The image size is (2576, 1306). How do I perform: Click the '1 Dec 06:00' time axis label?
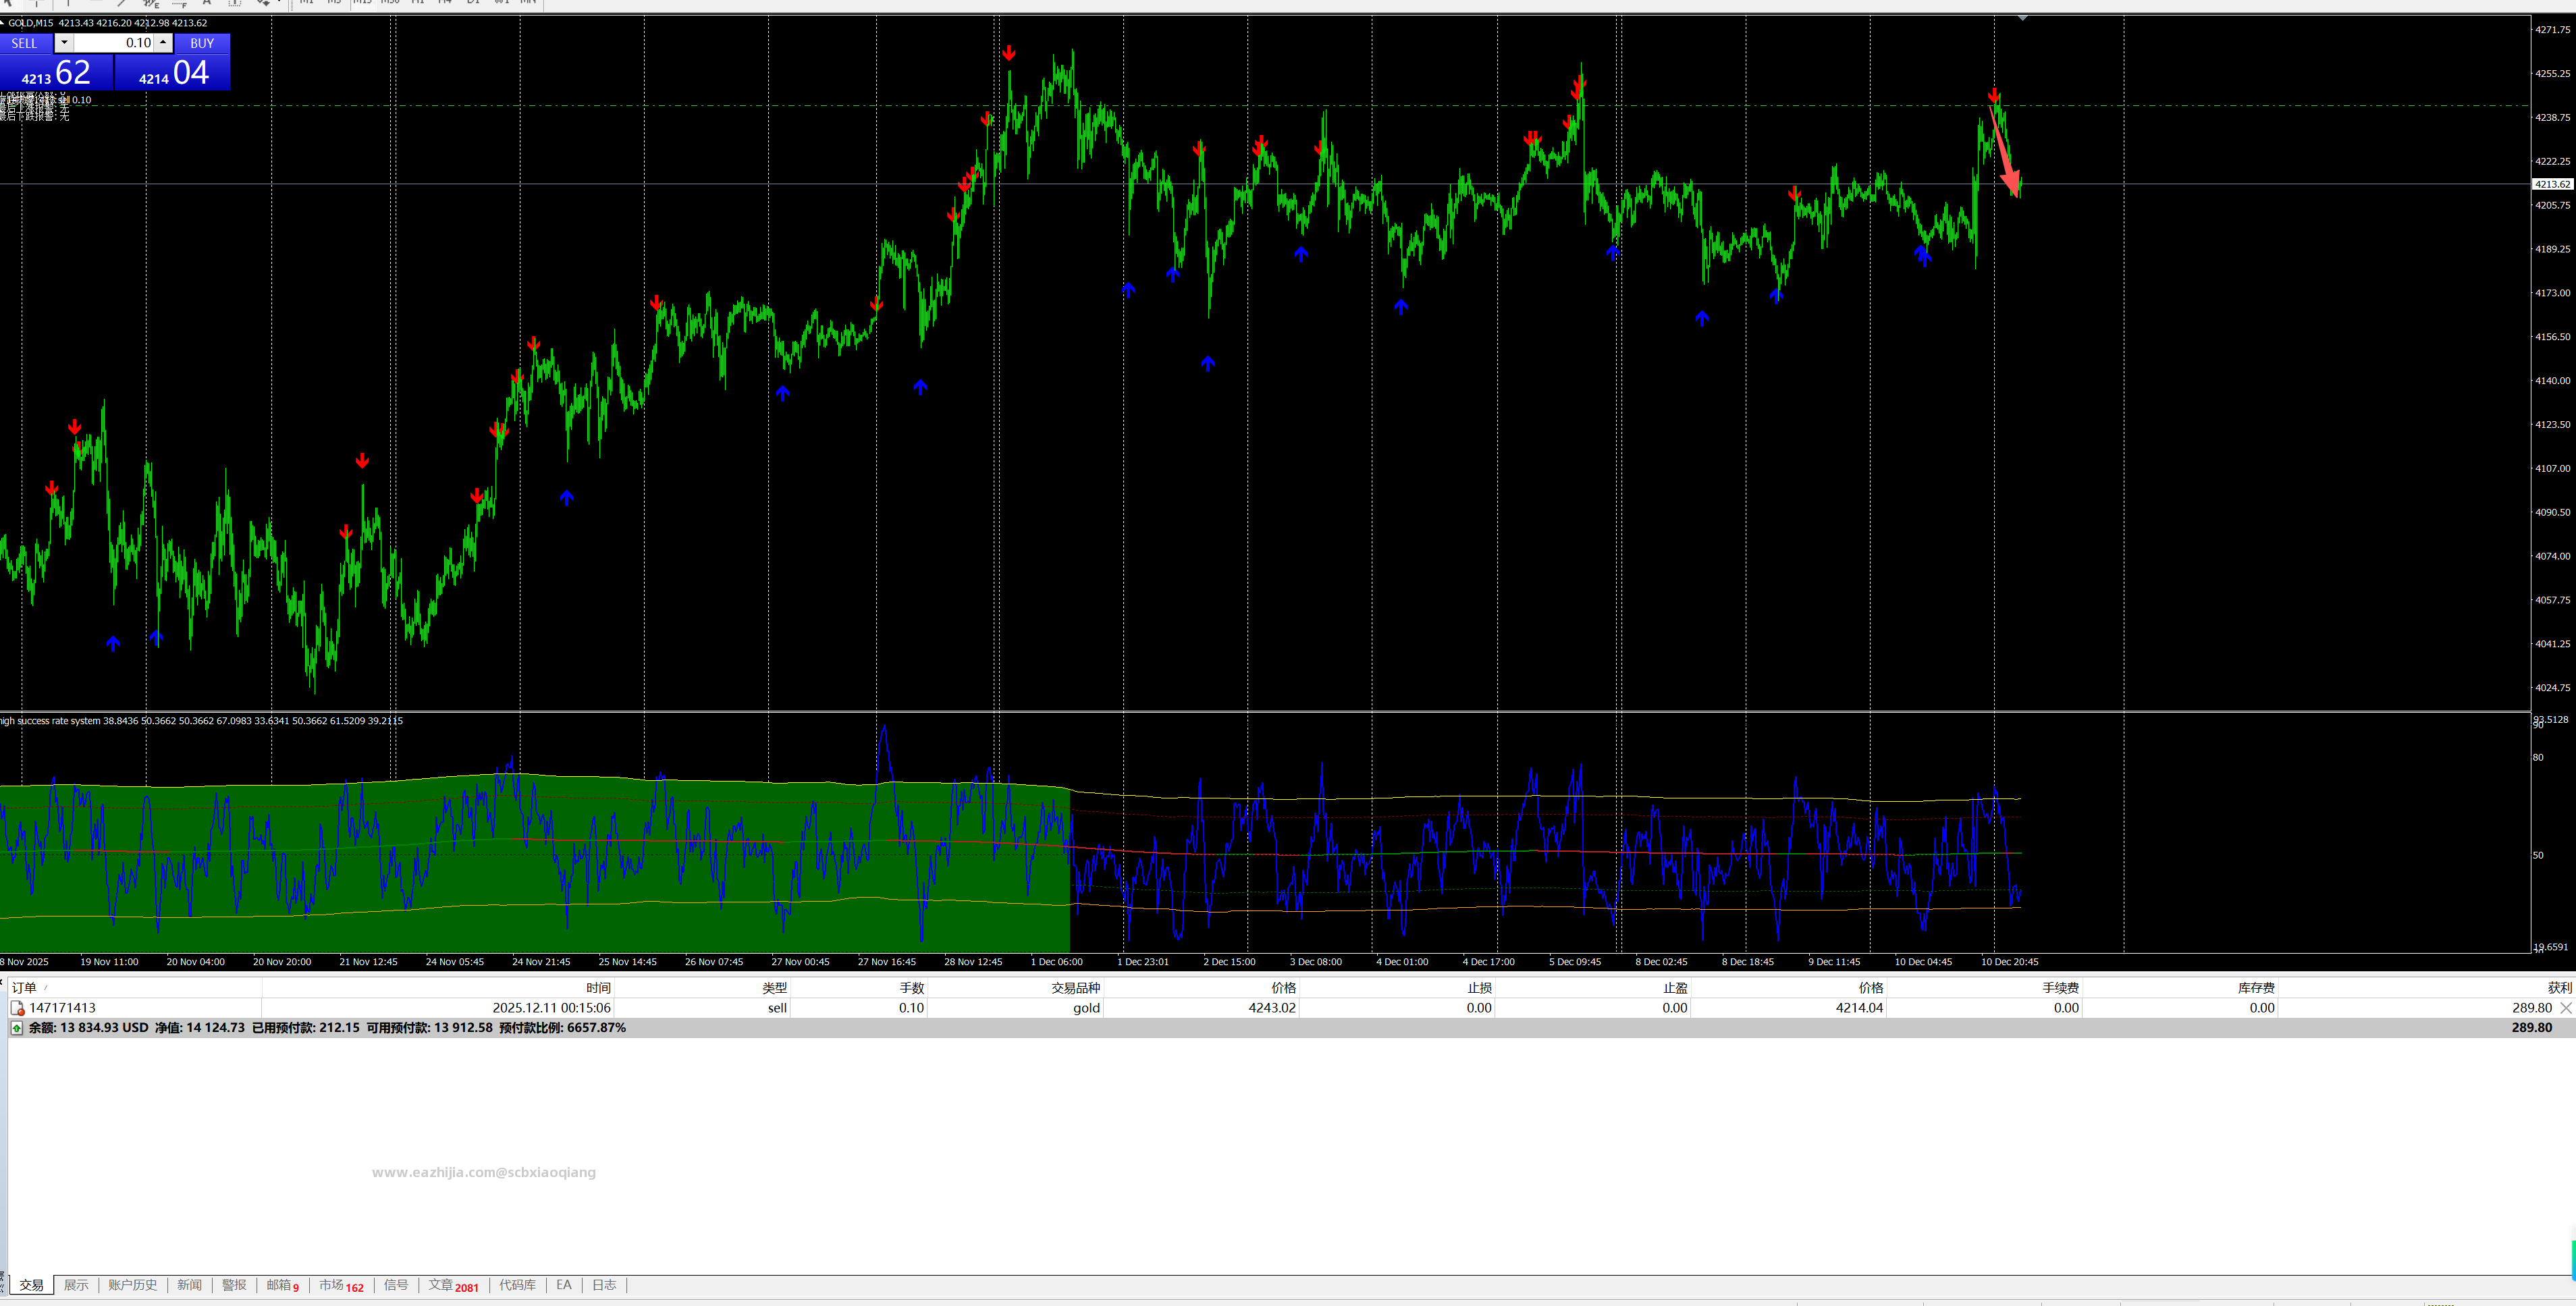[x=1056, y=962]
